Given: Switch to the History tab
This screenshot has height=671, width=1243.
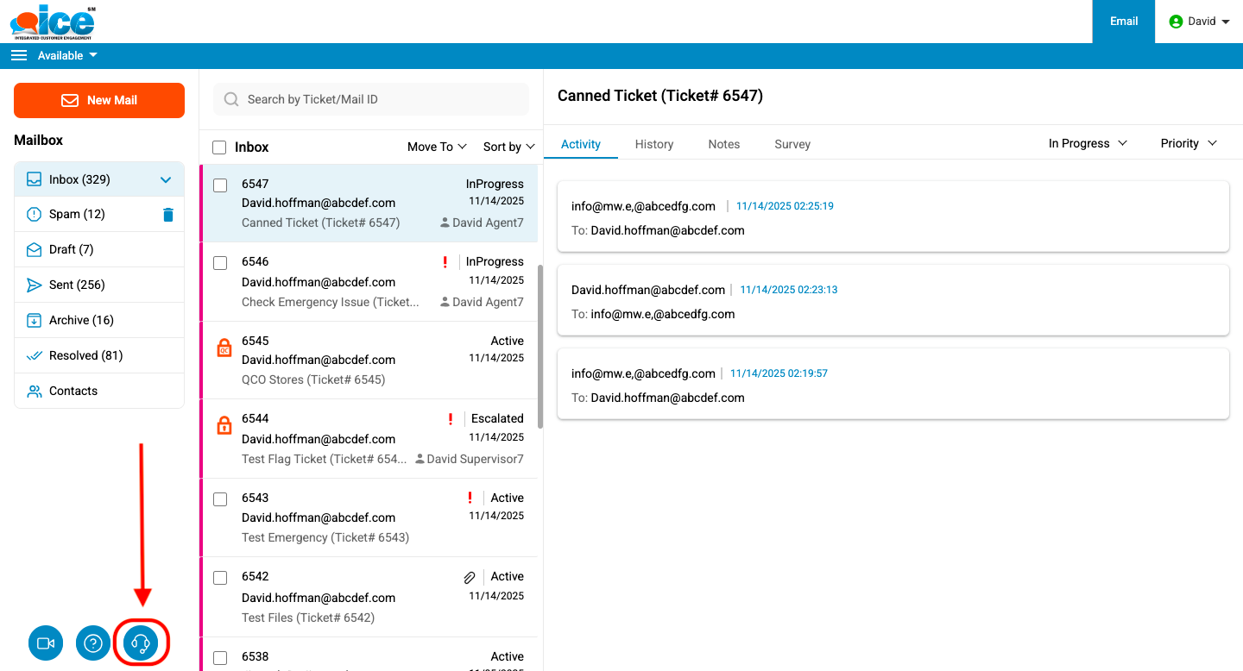Looking at the screenshot, I should pos(653,144).
